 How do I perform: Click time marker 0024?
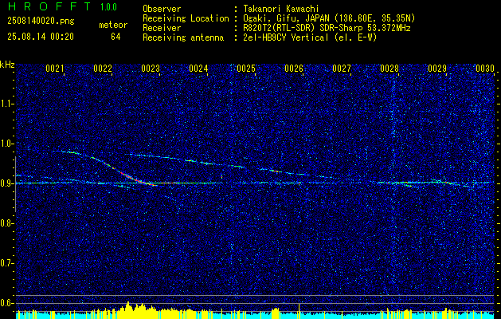click(198, 69)
